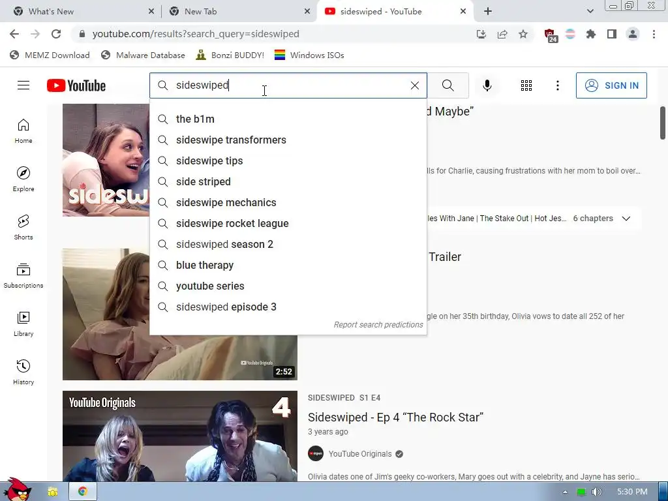The image size is (668, 501).
Task: Close the sideswiped - YouTube tab
Action: click(463, 12)
